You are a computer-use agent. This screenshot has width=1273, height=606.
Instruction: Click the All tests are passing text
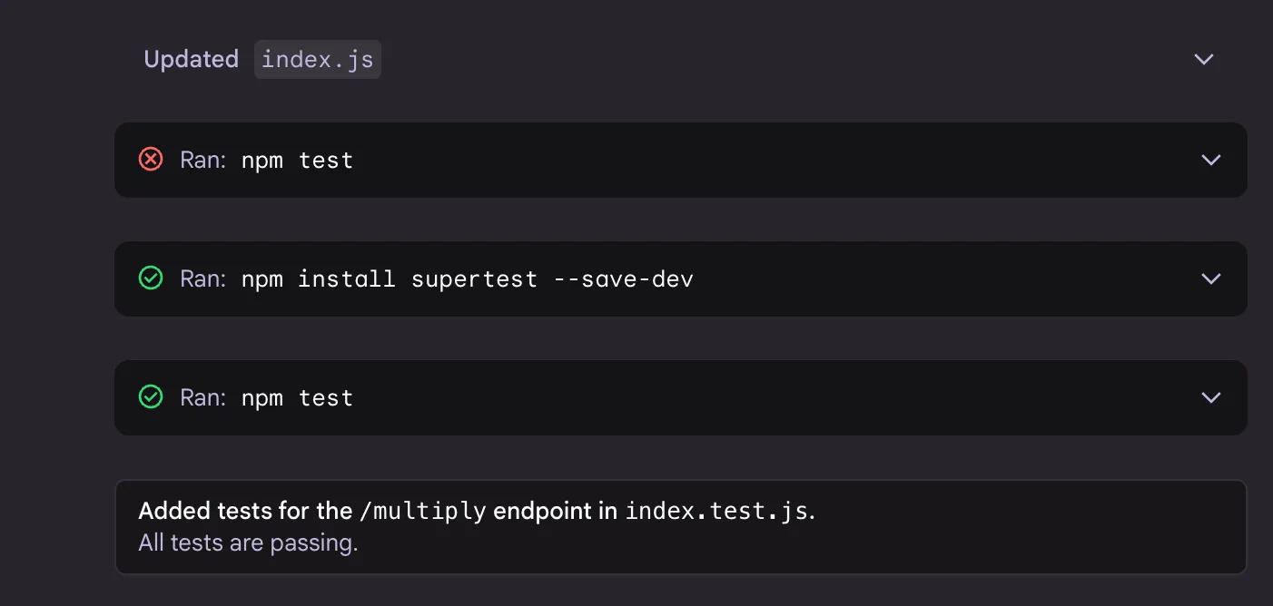(x=248, y=543)
